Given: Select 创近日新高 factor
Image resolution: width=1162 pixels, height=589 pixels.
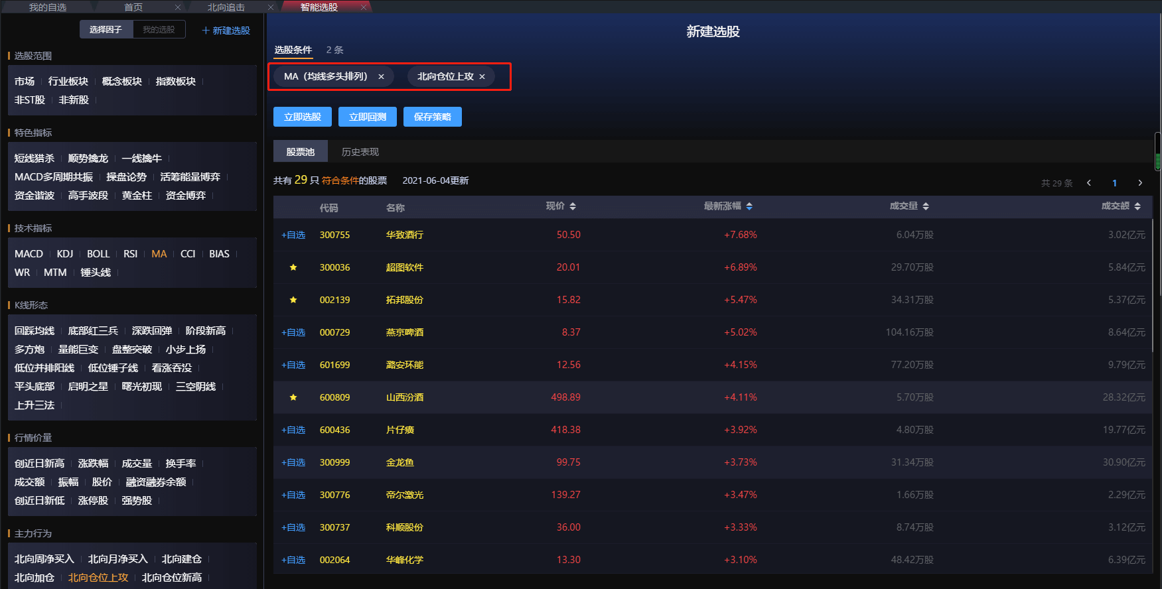Looking at the screenshot, I should (40, 464).
